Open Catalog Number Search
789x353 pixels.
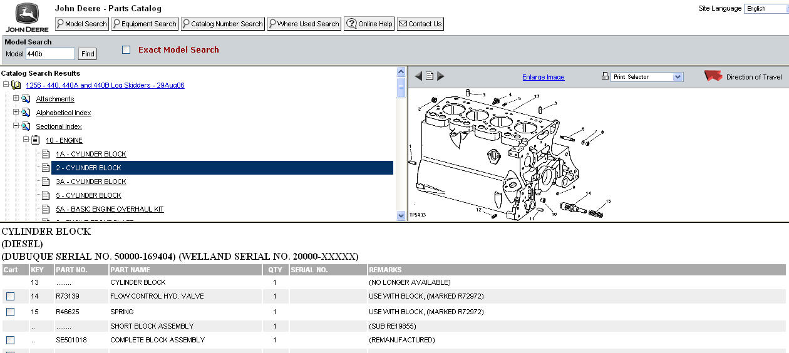[222, 24]
